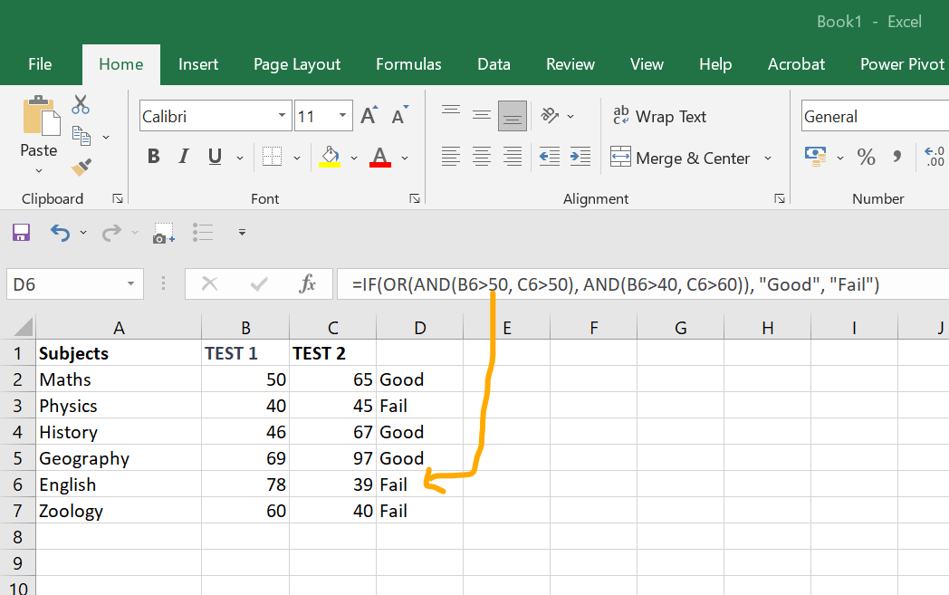Open Font settings dialog launcher
Image resolution: width=949 pixels, height=595 pixels.
pyautogui.click(x=415, y=198)
